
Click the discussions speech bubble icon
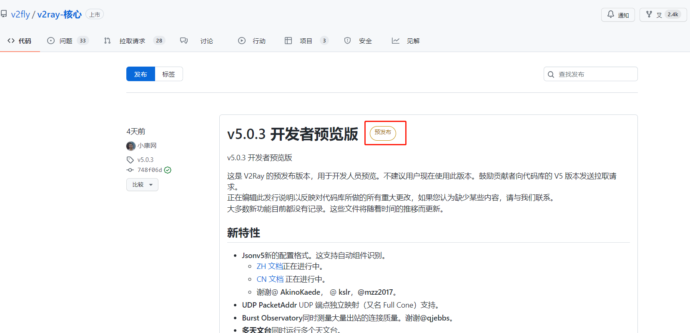[184, 41]
